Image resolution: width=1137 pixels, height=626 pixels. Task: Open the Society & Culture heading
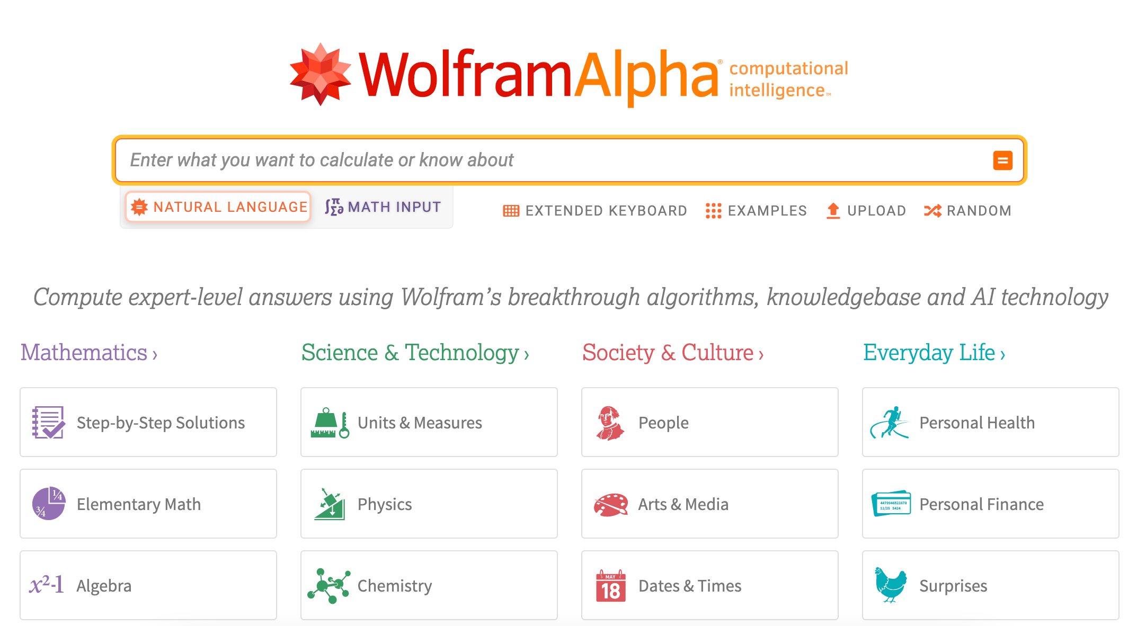[673, 353]
